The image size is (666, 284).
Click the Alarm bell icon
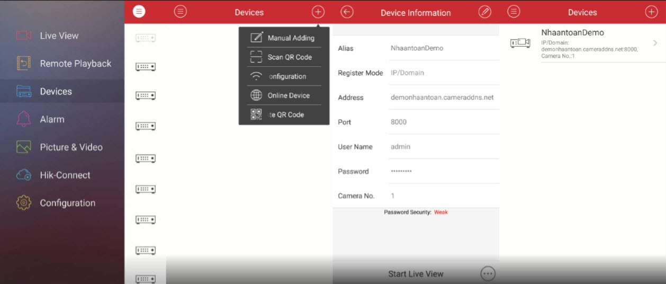(x=24, y=119)
